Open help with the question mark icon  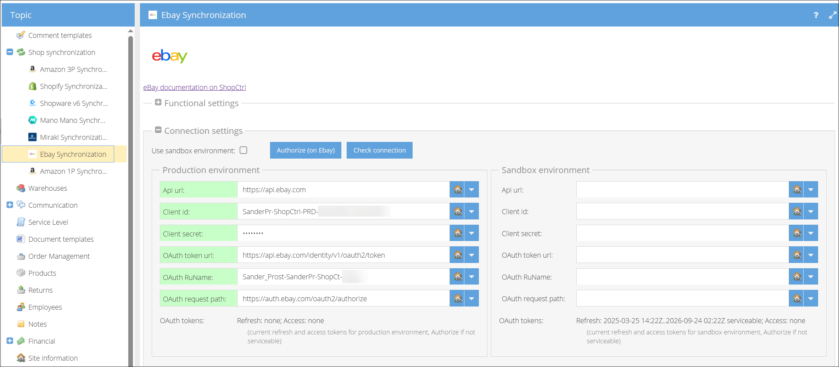tap(816, 15)
